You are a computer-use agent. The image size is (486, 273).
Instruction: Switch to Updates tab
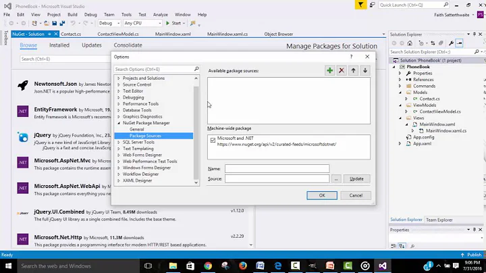91,45
